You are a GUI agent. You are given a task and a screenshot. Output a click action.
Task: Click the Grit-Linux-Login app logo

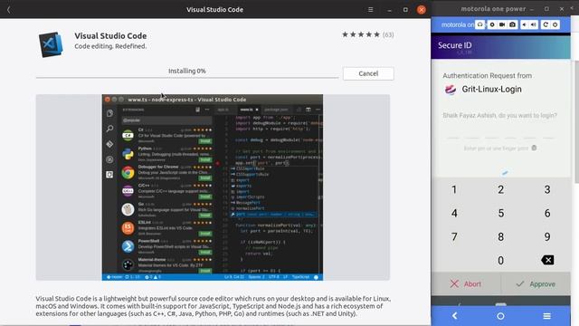(451, 90)
